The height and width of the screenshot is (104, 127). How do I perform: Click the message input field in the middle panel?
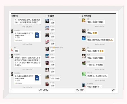click(62, 90)
